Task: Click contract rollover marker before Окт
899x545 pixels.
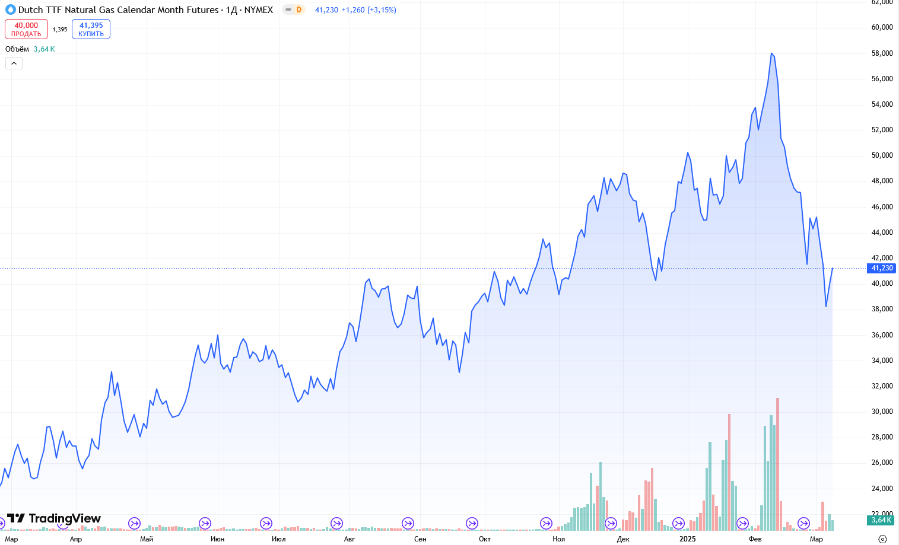Action: point(472,523)
